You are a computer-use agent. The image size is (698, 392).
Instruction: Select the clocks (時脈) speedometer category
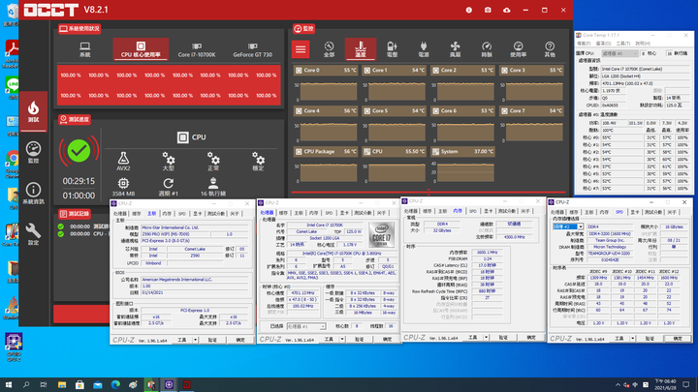pos(487,49)
